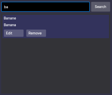The image size is (112, 95).
Task: Run a search with the Search button
Action: pyautogui.click(x=101, y=7)
